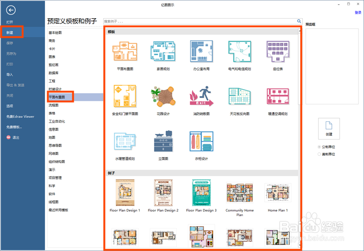
Task: Click 免费模板... menu entry
Action: (14, 127)
